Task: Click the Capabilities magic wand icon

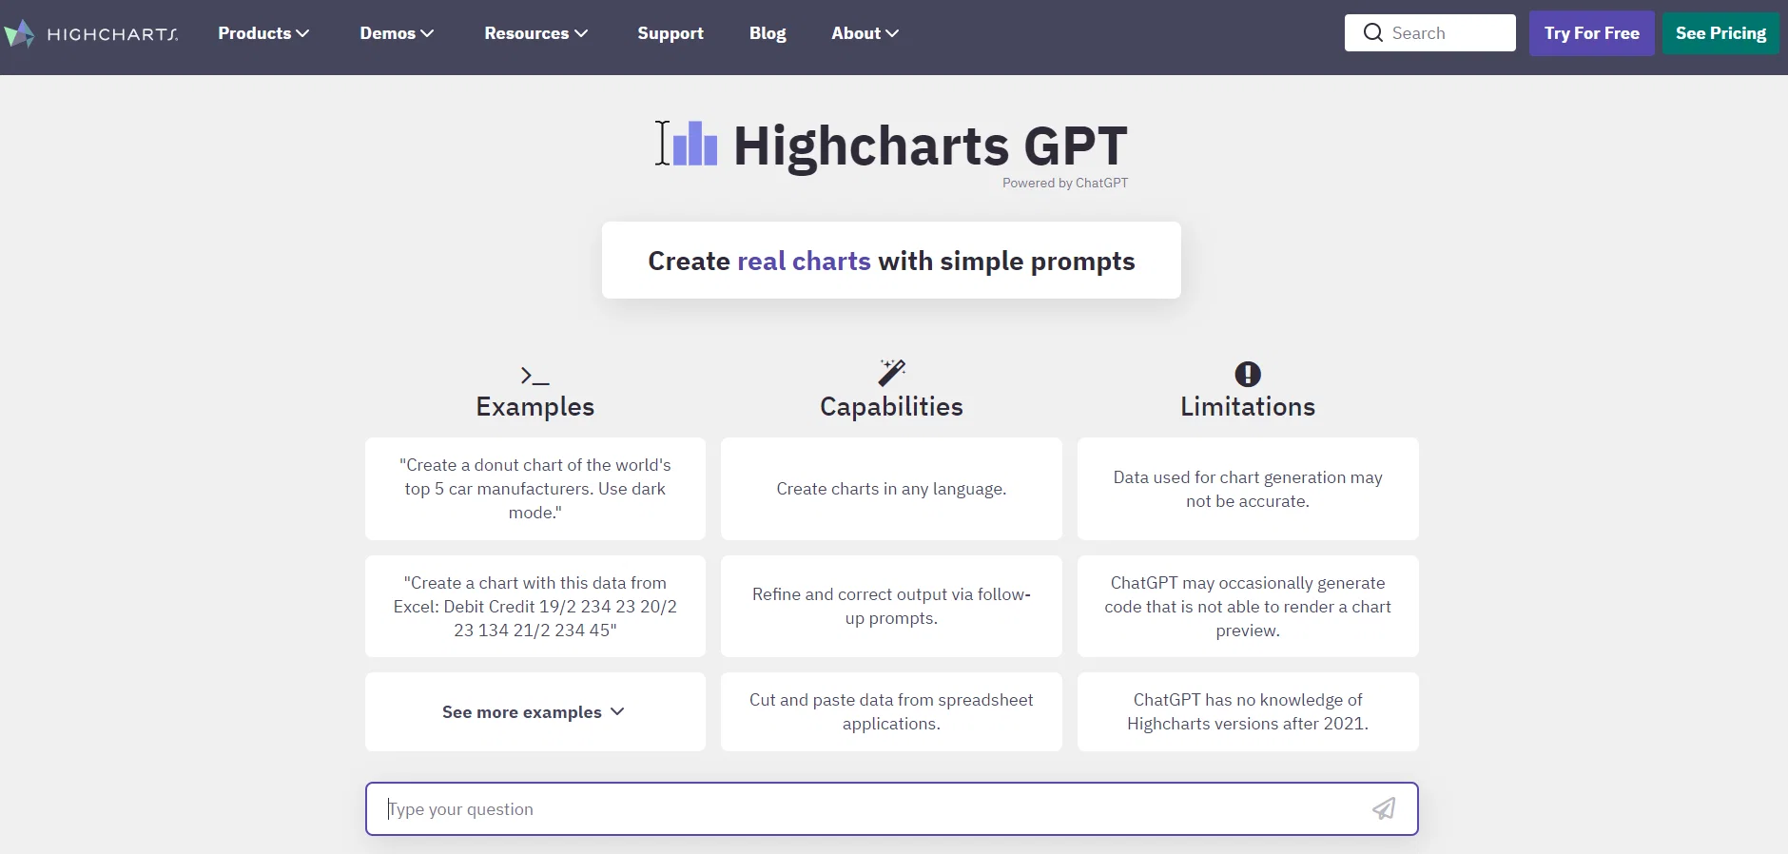Action: [891, 373]
